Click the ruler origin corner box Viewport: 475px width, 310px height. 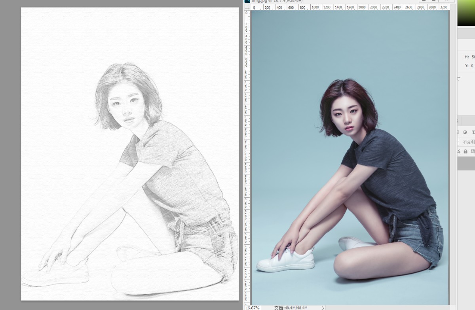coord(247,7)
